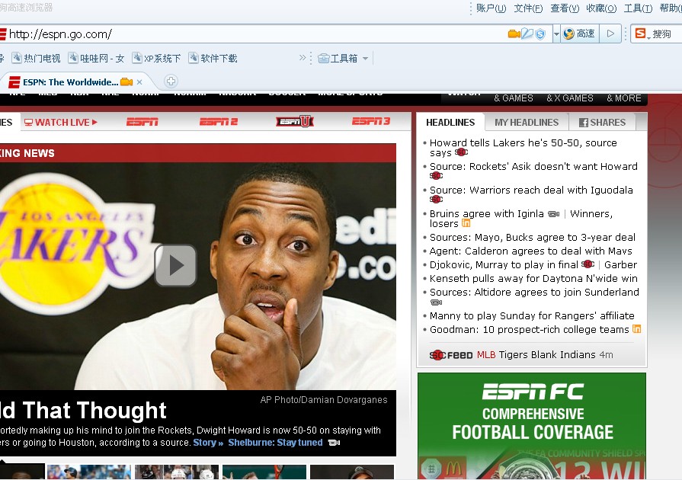Viewport: 682px width, 480px height.
Task: Open 'Altidore agrees to join Sunderland' headline
Action: point(535,292)
